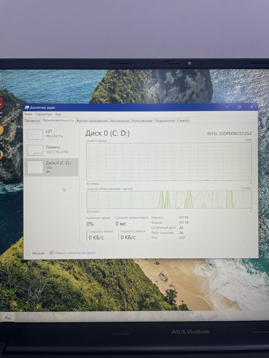Open the Автозагрузка tab
Screen dimensions: 269x358
coord(119,121)
